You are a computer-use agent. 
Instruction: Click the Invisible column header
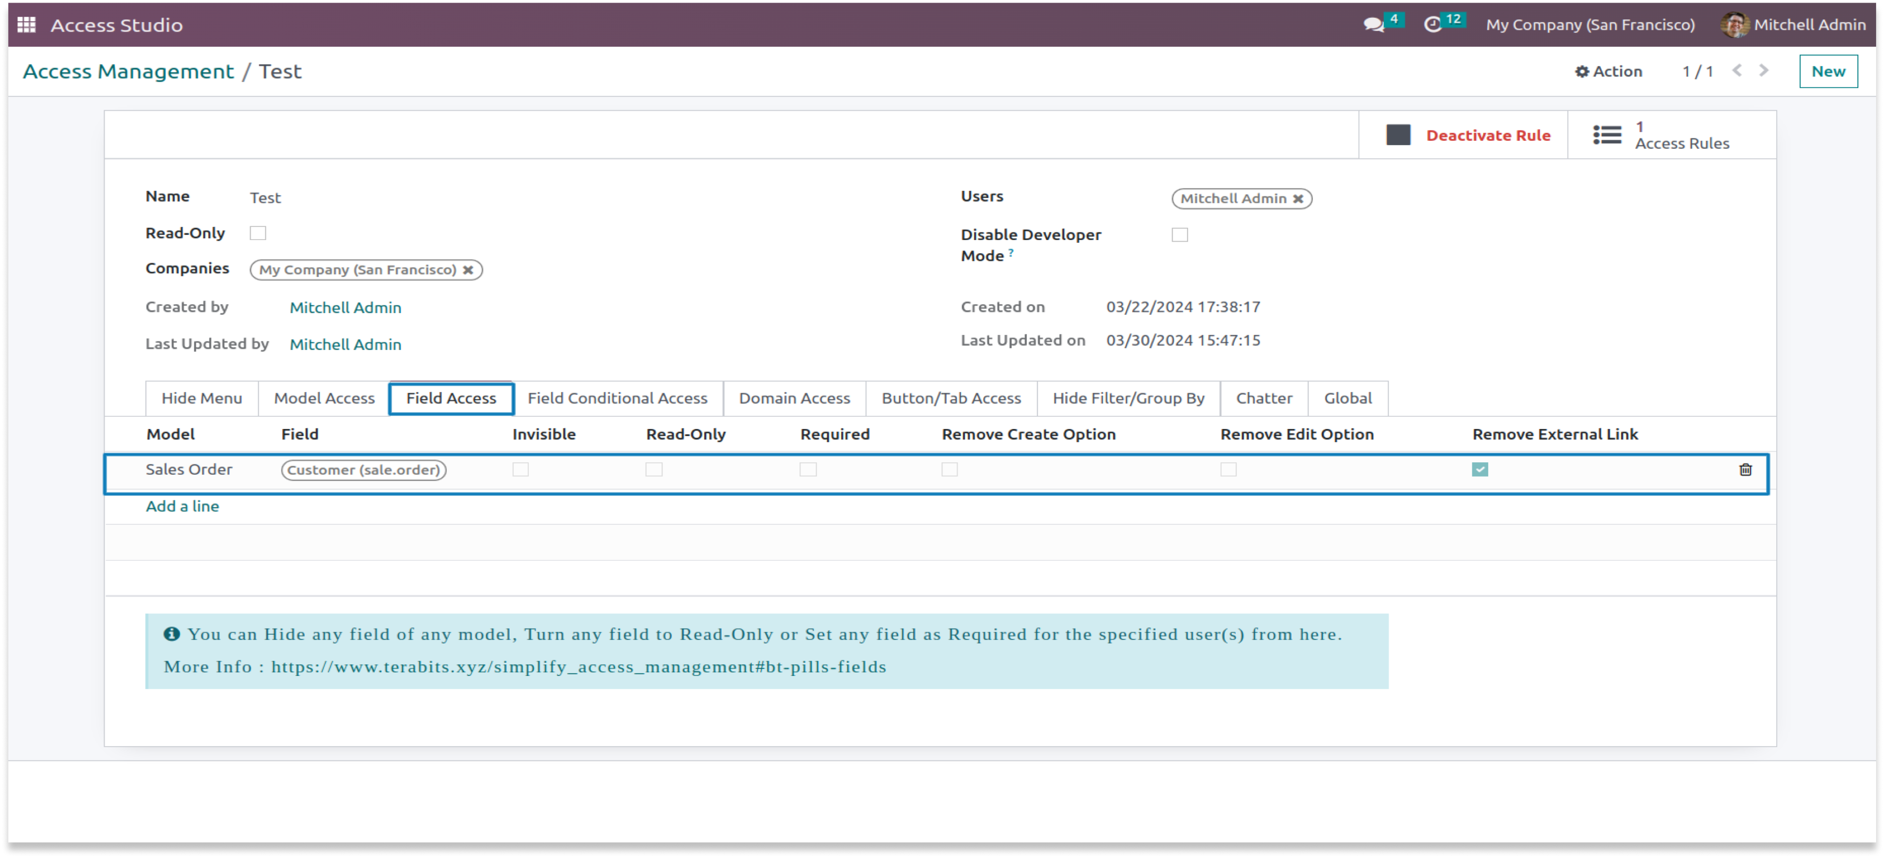click(x=544, y=434)
